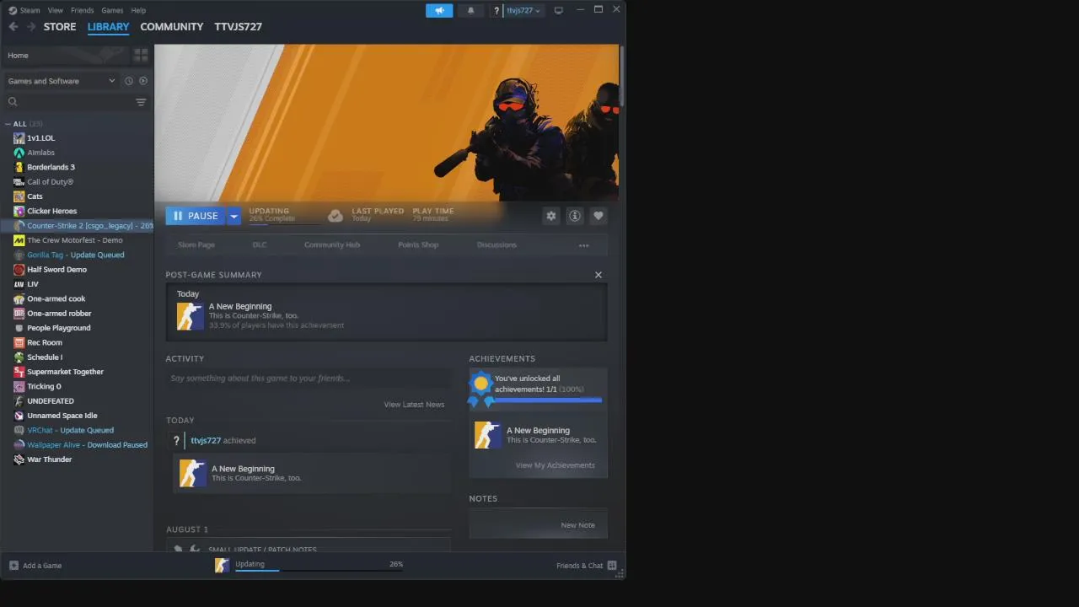Open the dropdown arrow beside Pause
This screenshot has height=607, width=1079.
234,216
